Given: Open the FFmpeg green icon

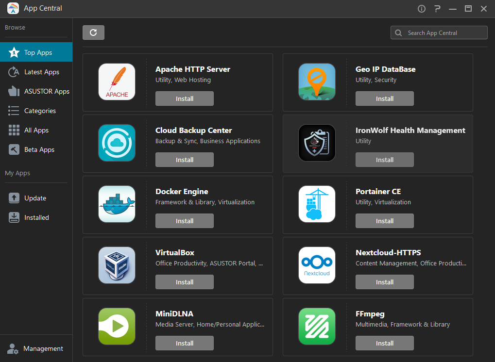Looking at the screenshot, I should pyautogui.click(x=317, y=327).
